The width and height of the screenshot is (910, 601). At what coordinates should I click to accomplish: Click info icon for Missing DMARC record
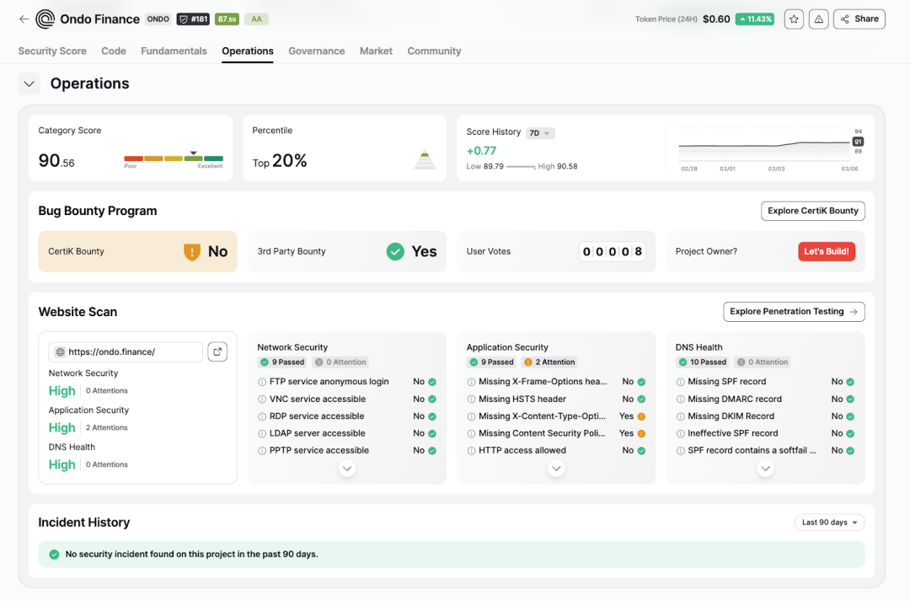click(680, 400)
